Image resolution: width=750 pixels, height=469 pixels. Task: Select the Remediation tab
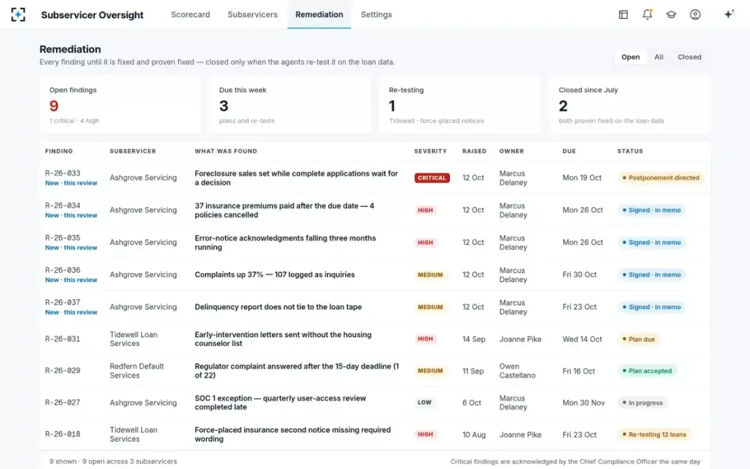pyautogui.click(x=319, y=14)
